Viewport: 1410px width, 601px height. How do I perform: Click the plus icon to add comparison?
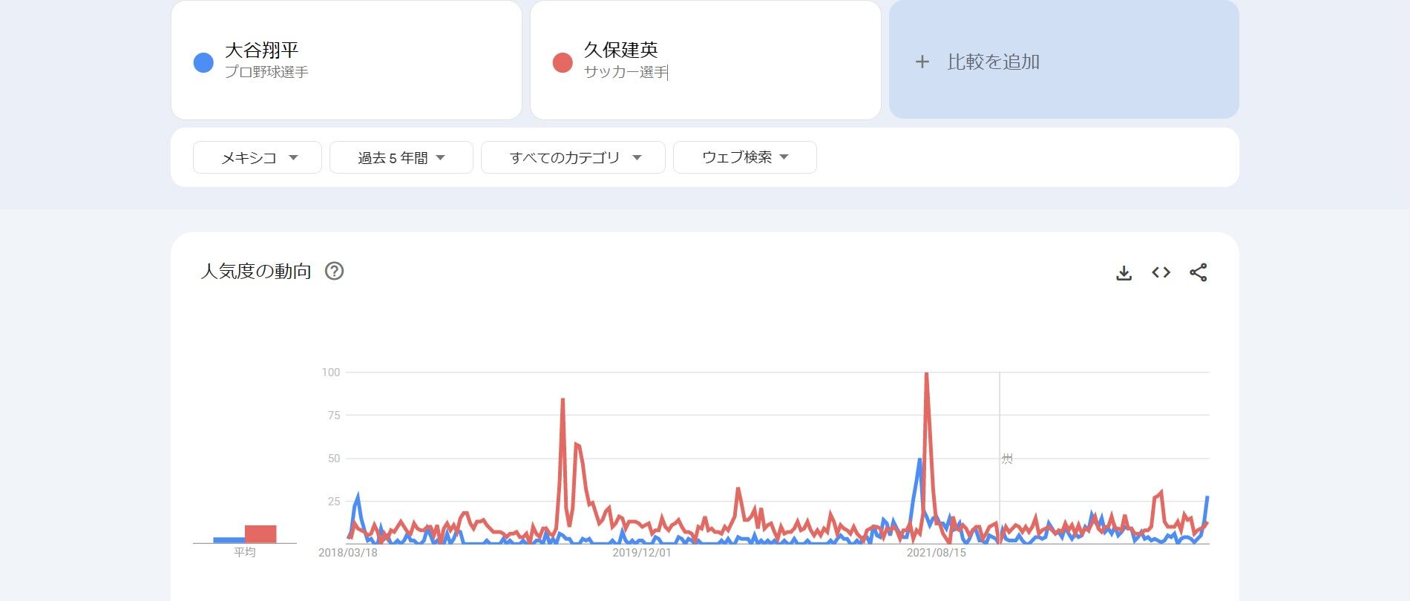922,62
